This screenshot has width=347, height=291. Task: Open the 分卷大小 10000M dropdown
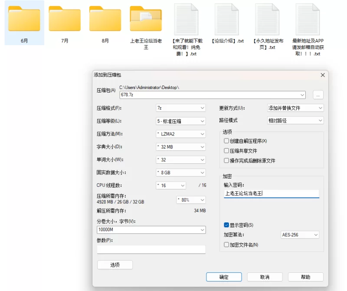coord(151,230)
